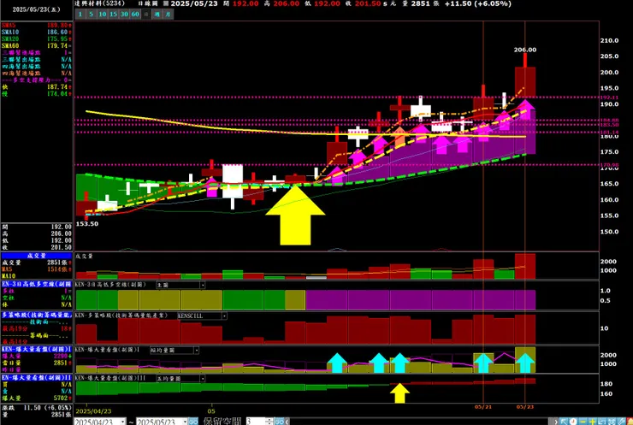633x425 pixels.
Task: Open the 五均量圖 dropdown in 爆大量看盤 III panel
Action: point(202,379)
